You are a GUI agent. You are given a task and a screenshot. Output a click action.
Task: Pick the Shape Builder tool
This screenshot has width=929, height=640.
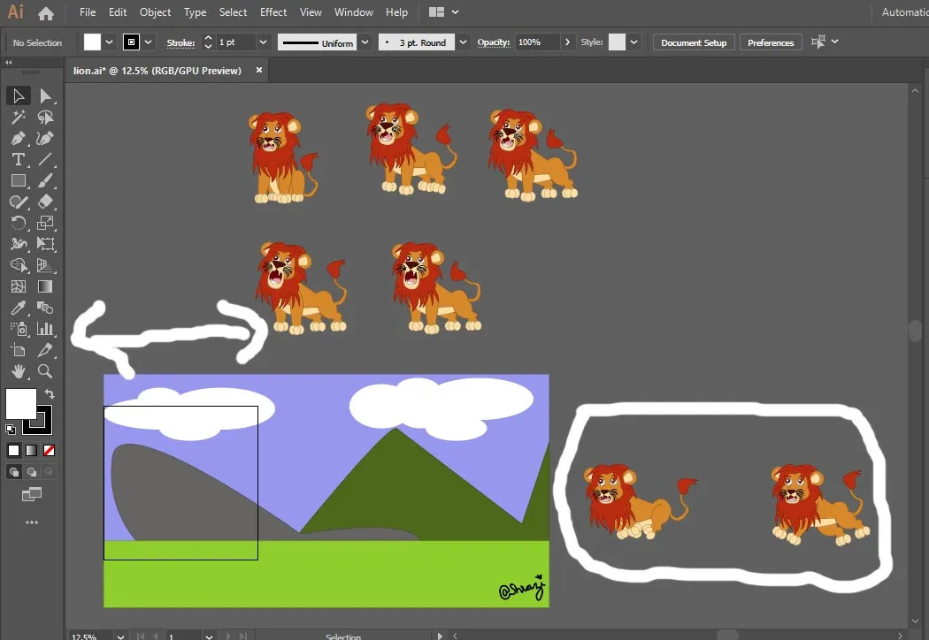tap(19, 265)
